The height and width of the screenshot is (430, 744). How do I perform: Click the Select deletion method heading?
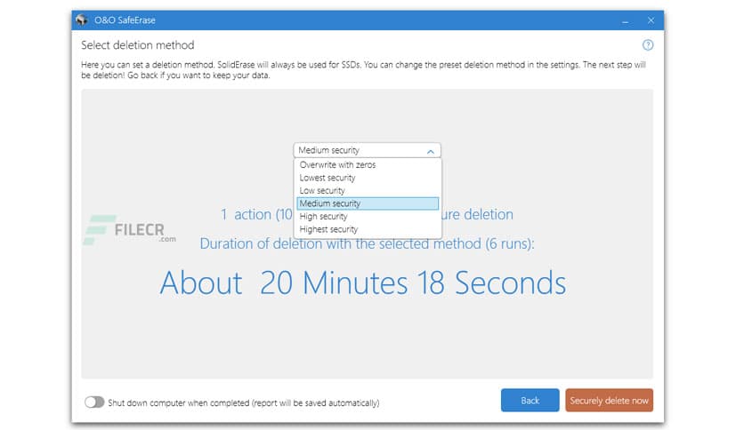coord(137,45)
